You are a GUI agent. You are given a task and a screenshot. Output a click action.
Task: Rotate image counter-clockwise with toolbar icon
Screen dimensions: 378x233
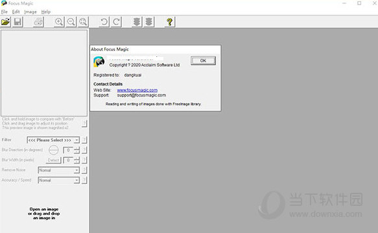click(104, 22)
